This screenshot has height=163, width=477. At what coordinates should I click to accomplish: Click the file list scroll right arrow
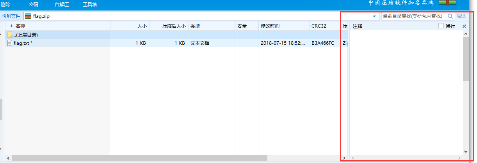(x=344, y=158)
